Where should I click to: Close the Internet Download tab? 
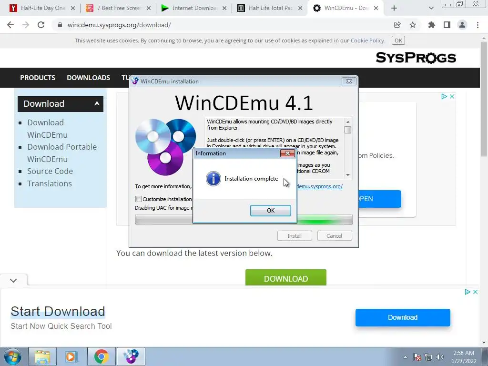224,8
